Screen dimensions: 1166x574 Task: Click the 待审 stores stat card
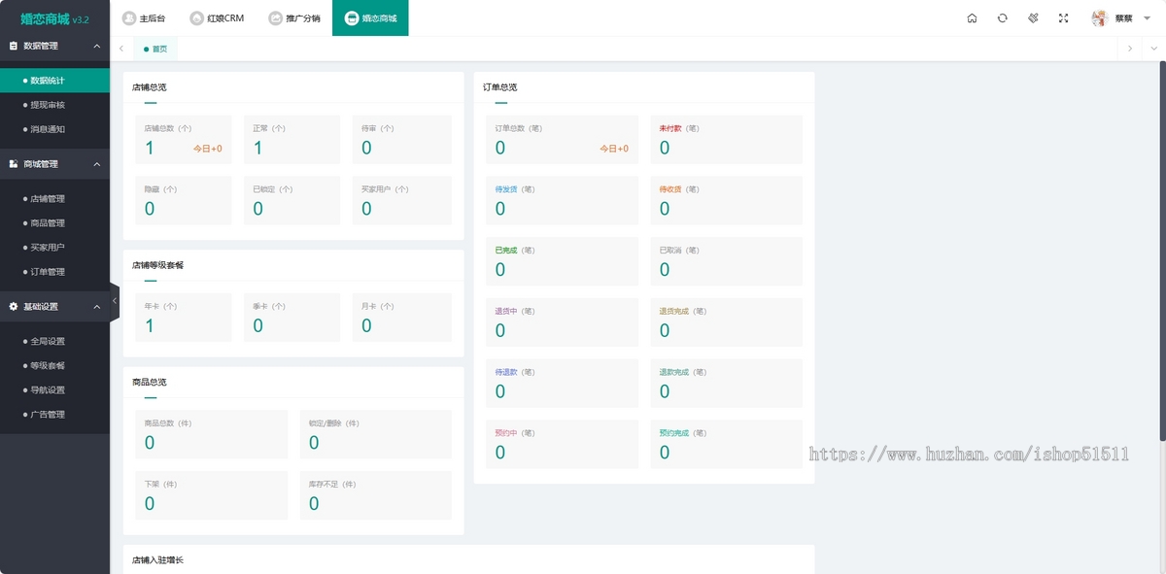click(x=402, y=140)
